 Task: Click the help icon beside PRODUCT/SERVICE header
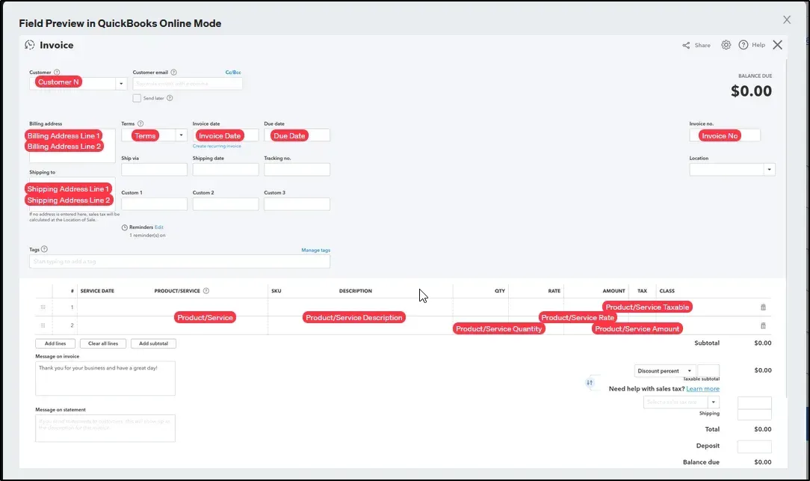pos(206,291)
